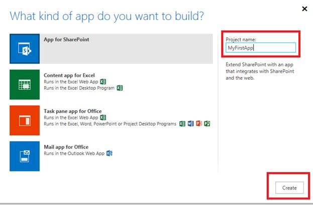Choose the orange Task pane app tile
Screen dimensions: 313x205
click(25, 120)
